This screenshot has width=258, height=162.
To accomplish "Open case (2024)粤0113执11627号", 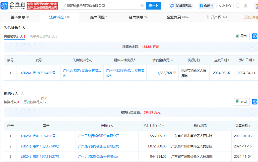I will click(40, 156).
